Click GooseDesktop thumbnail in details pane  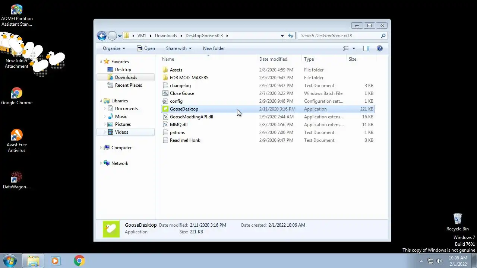(111, 229)
